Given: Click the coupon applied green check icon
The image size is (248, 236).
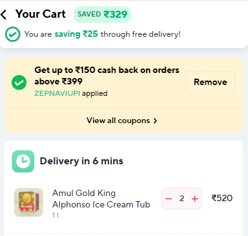Looking at the screenshot, I should coord(19,82).
